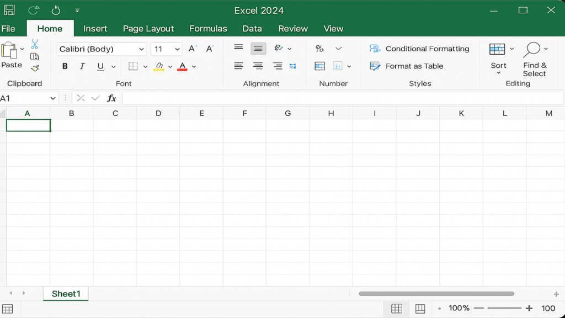
Task: Apply a fill color to the cell
Action: coord(158,66)
